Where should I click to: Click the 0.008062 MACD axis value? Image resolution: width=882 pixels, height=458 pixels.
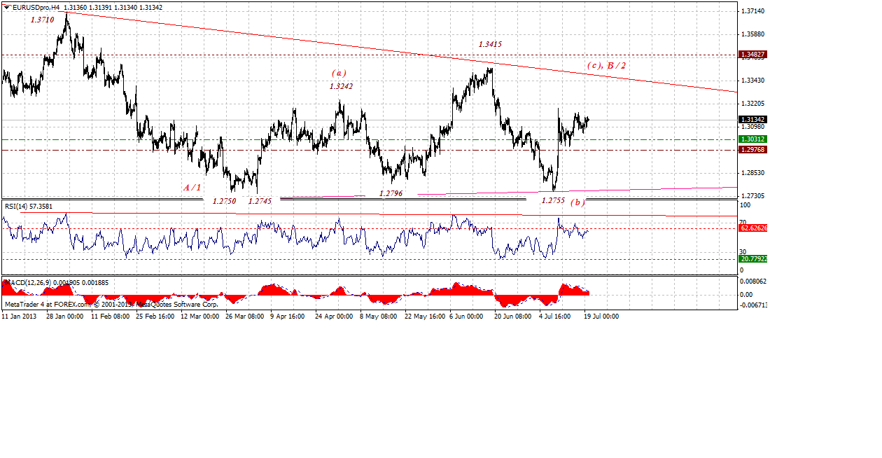[754, 280]
